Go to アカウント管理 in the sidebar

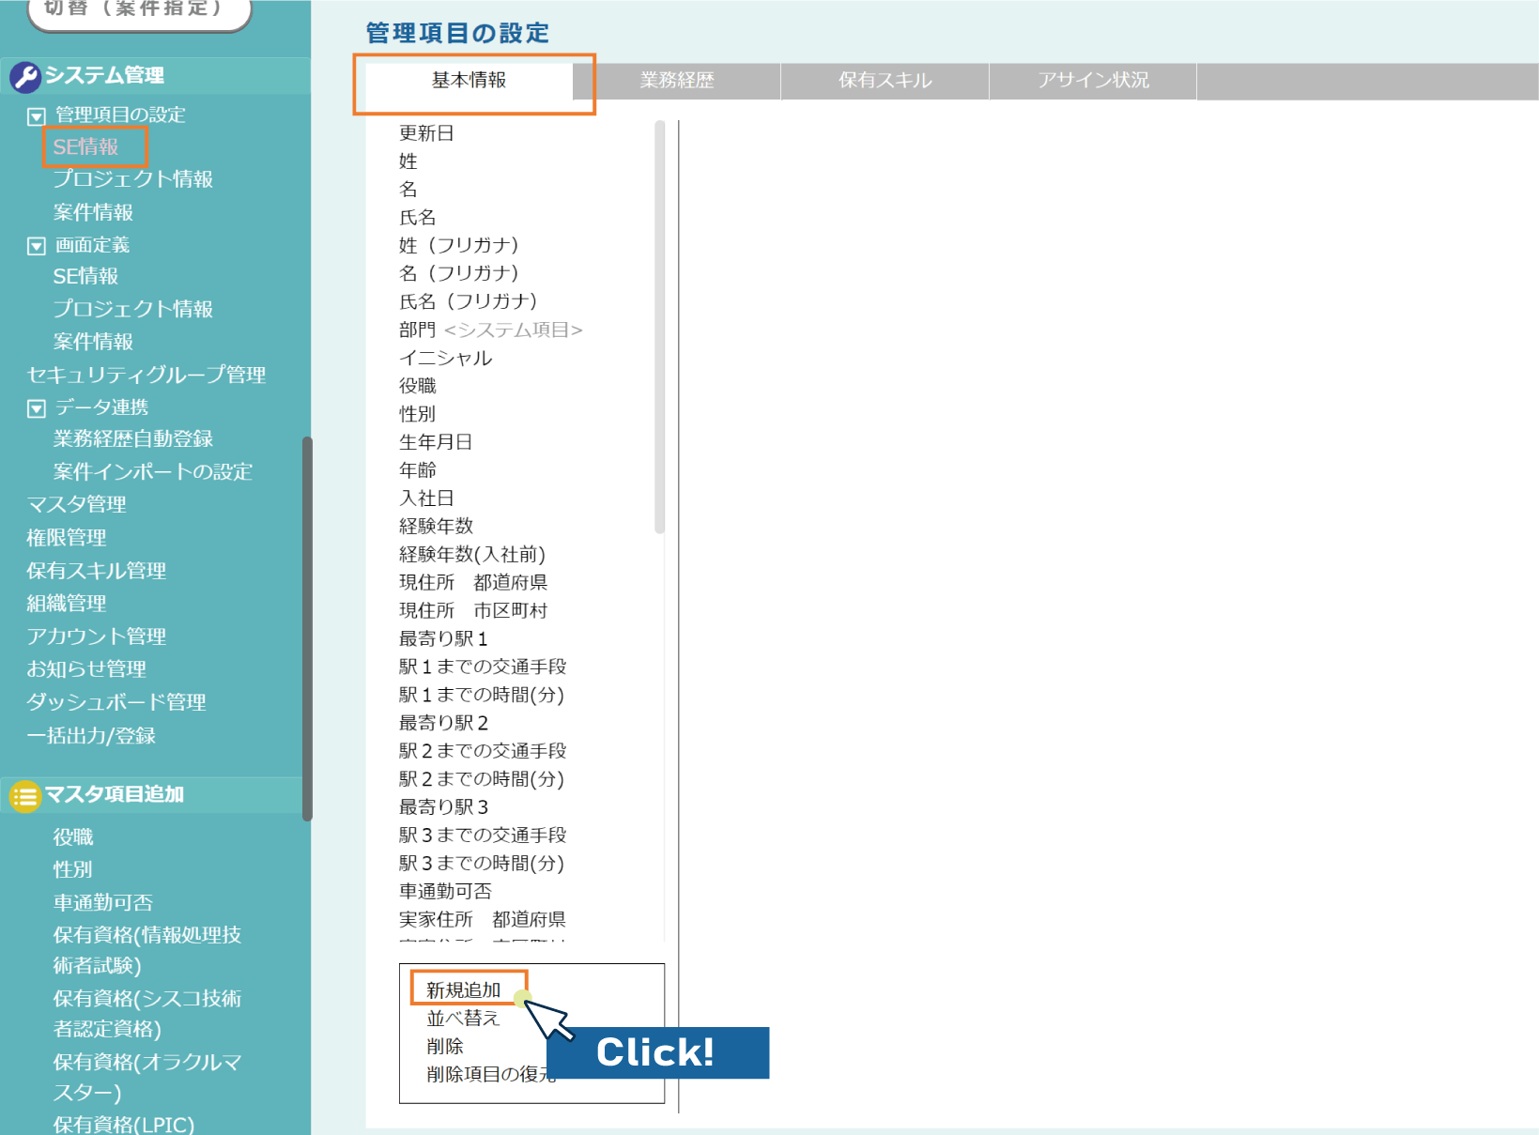tap(97, 637)
